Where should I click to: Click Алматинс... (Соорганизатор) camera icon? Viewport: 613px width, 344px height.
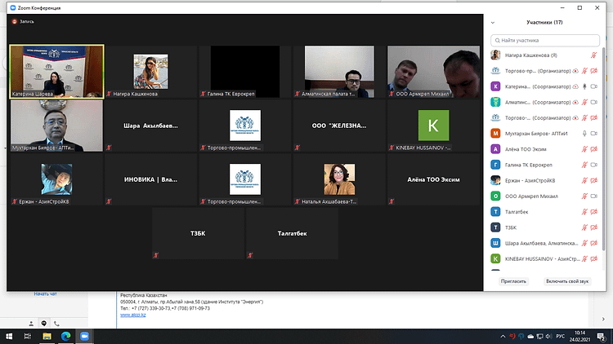coord(594,102)
